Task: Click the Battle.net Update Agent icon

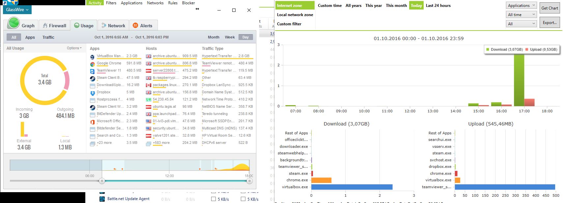Action: (x=102, y=199)
